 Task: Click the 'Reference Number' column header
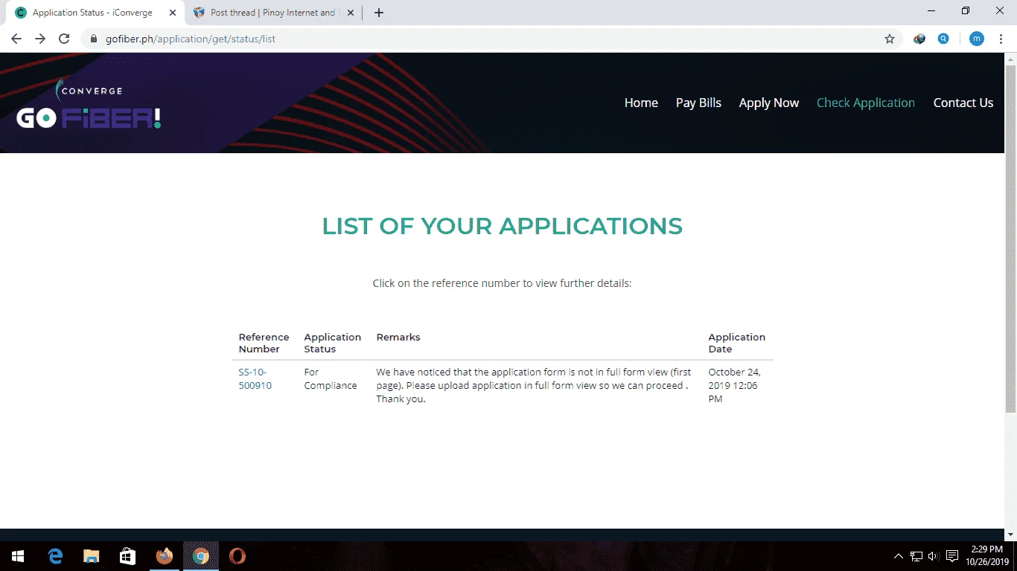(x=264, y=343)
